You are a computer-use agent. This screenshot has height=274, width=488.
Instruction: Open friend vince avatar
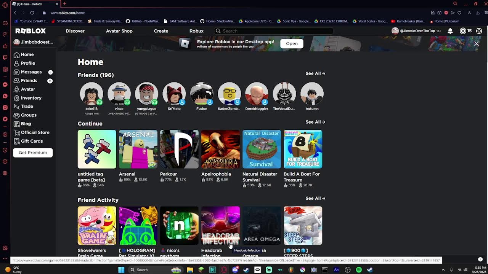click(x=119, y=94)
